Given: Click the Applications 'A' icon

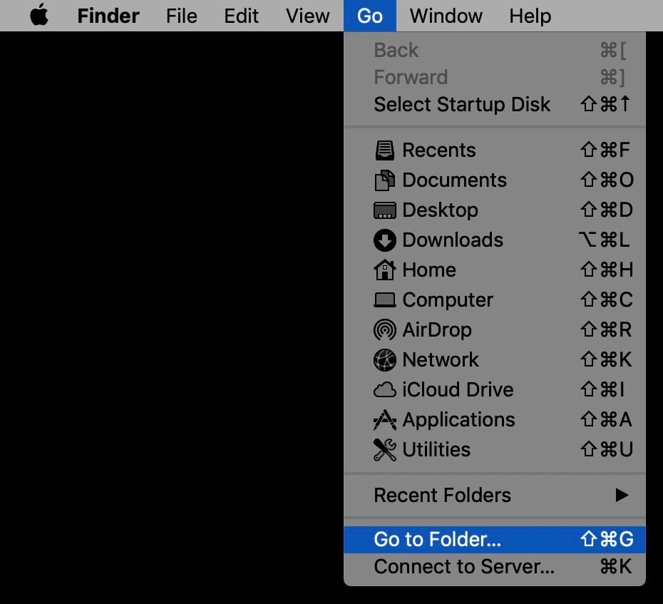Looking at the screenshot, I should coord(385,419).
